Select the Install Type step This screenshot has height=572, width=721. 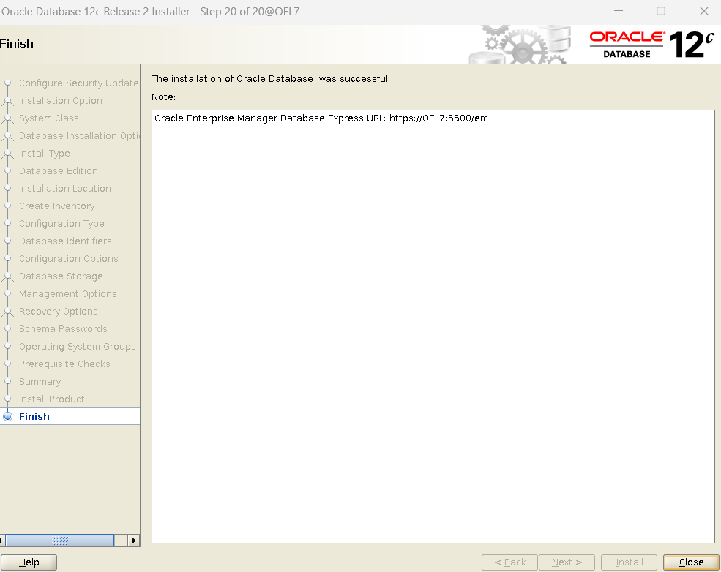coord(44,154)
